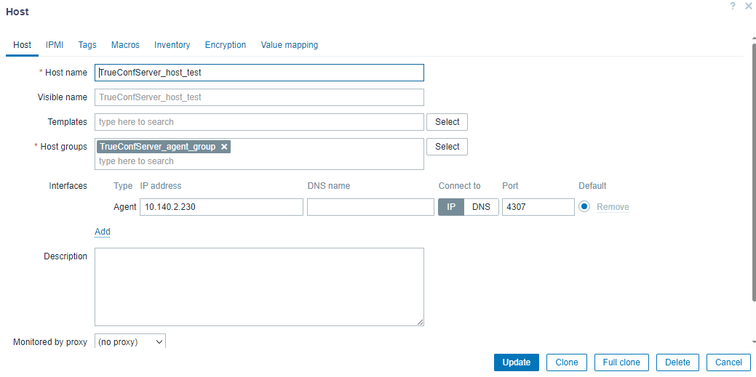Focus the Port field showing 4307
The width and height of the screenshot is (756, 377).
538,207
